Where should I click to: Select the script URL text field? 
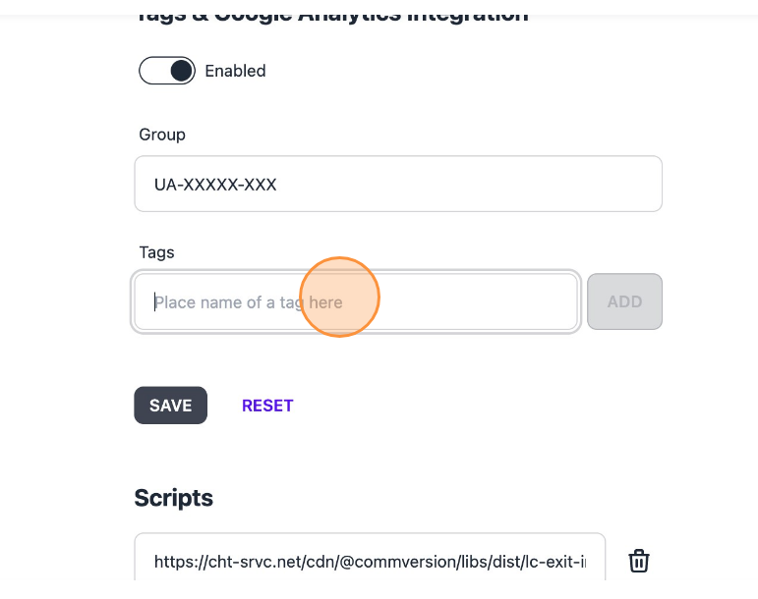click(x=370, y=562)
